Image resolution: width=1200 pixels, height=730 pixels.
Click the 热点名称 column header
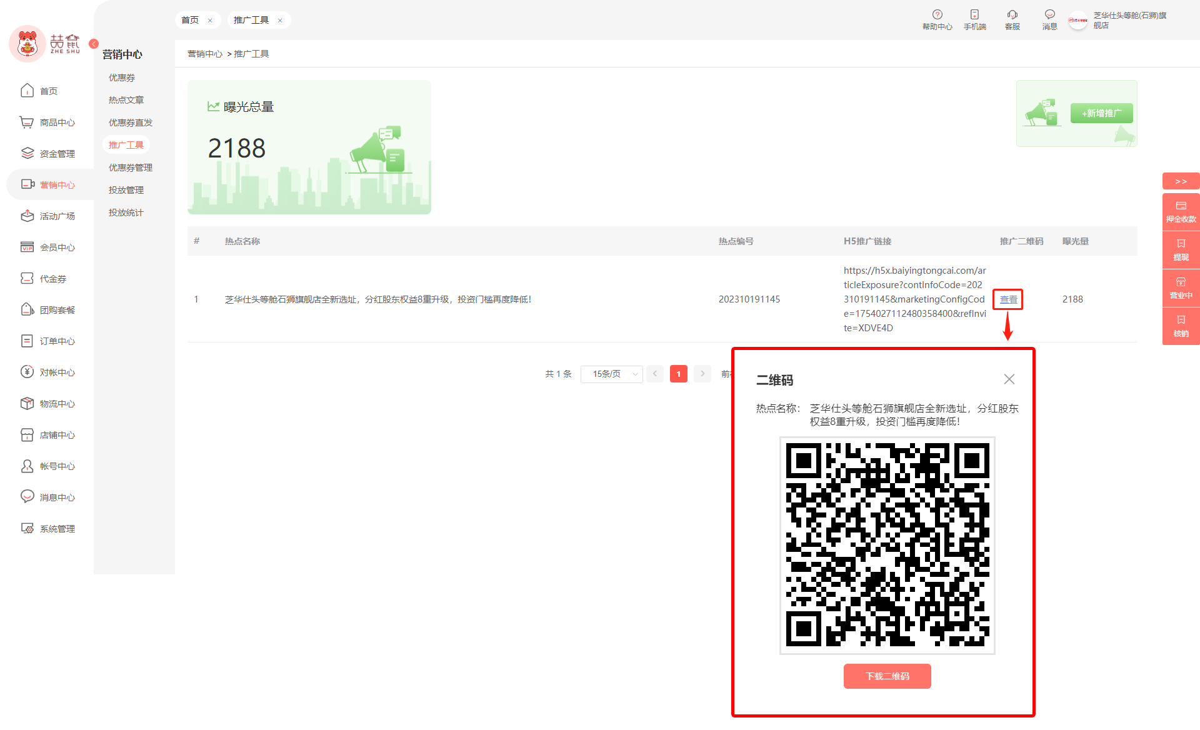pos(242,241)
